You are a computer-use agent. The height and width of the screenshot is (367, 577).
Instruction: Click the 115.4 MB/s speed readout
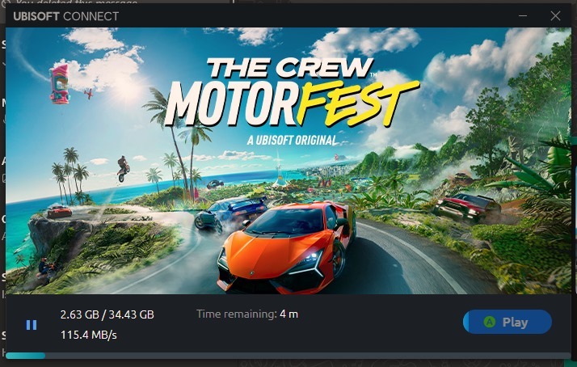tap(89, 335)
